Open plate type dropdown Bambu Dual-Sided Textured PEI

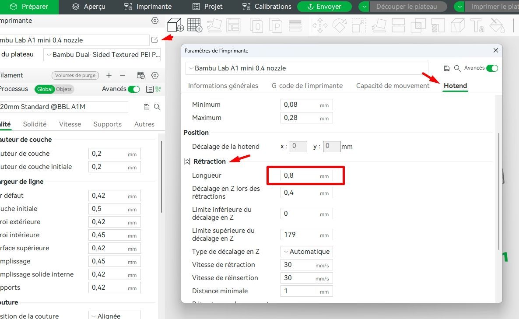(102, 55)
